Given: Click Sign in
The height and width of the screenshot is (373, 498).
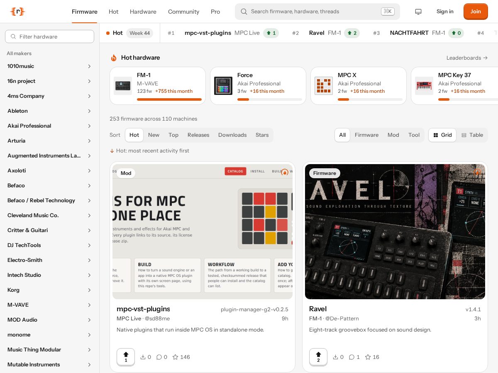Looking at the screenshot, I should (x=445, y=12).
